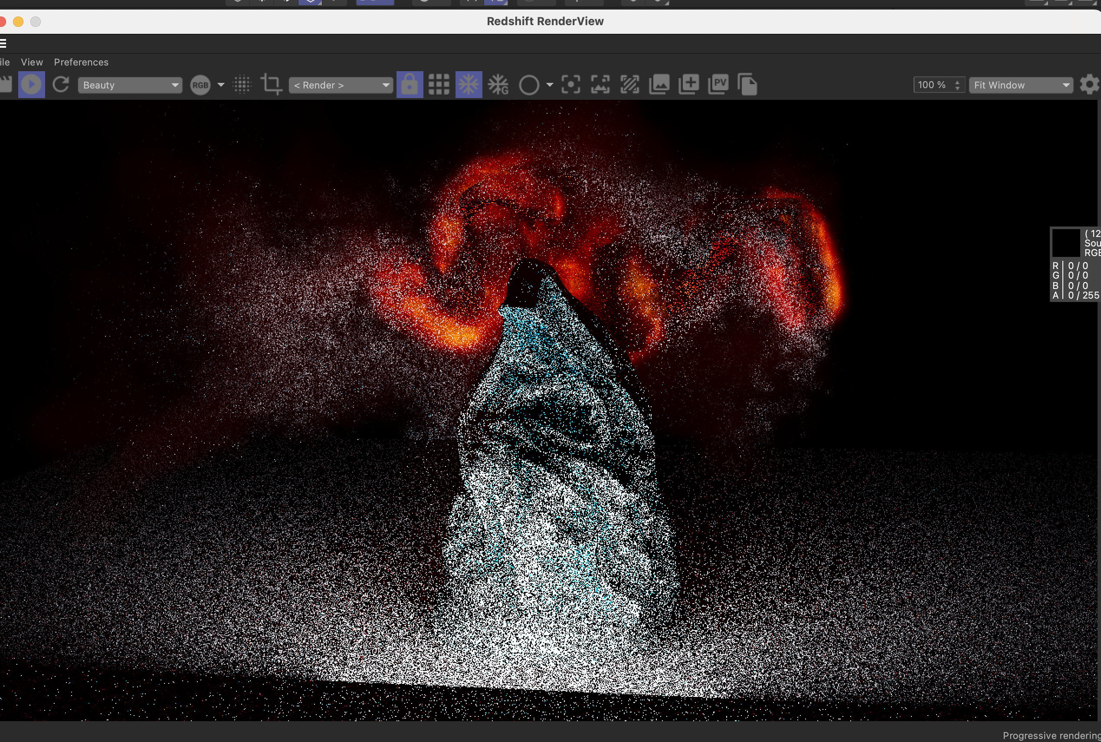The height and width of the screenshot is (742, 1101).
Task: Click the 100 % zoom field
Action: click(x=932, y=85)
